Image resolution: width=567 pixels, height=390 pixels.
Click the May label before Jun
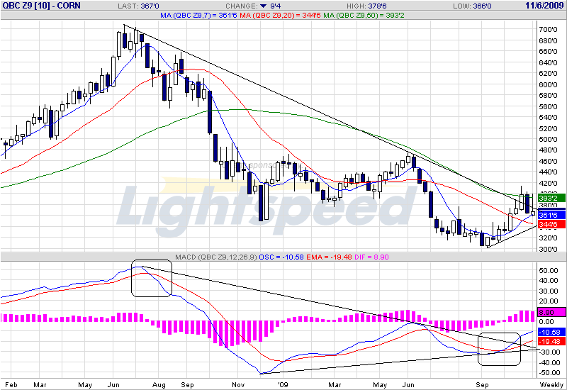[x=85, y=384]
